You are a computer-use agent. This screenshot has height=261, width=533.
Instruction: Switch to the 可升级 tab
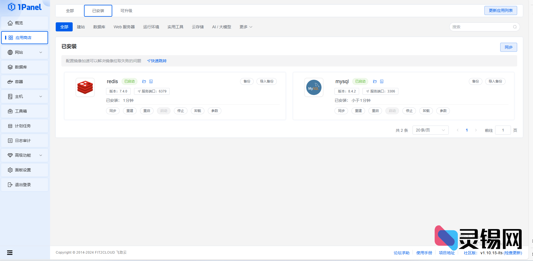(126, 11)
